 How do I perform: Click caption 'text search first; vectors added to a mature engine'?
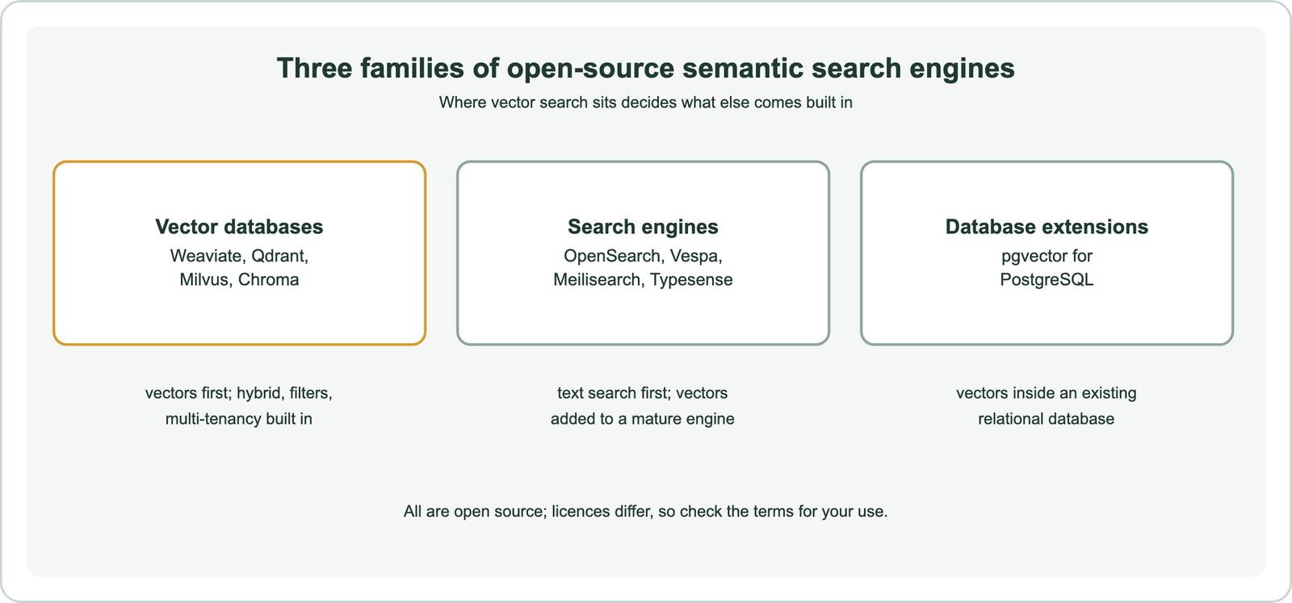pos(643,406)
